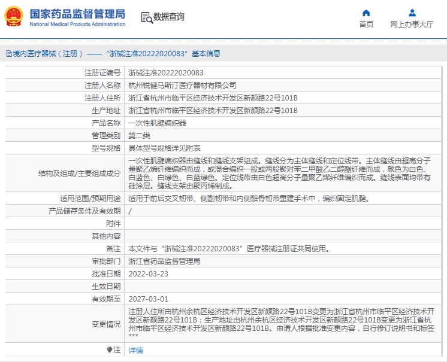Click the 注册人住所 address value

pos(213,98)
